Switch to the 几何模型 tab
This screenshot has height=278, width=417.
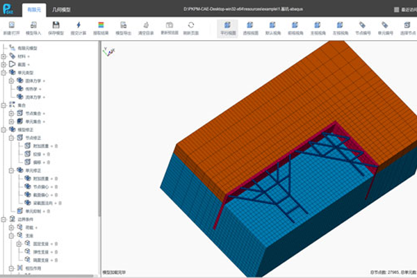[63, 10]
